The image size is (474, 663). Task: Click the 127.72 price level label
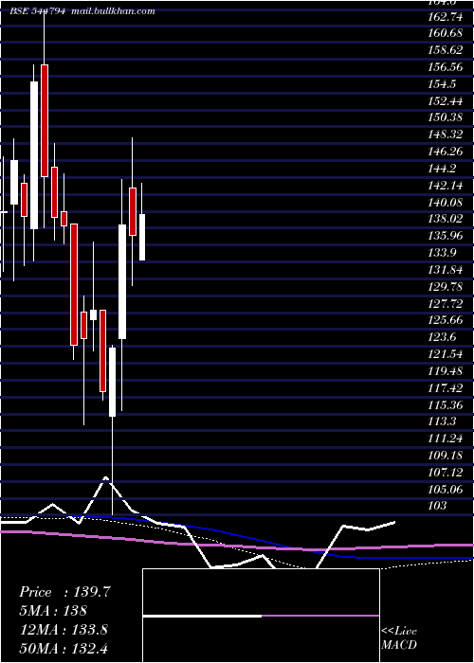(x=446, y=304)
